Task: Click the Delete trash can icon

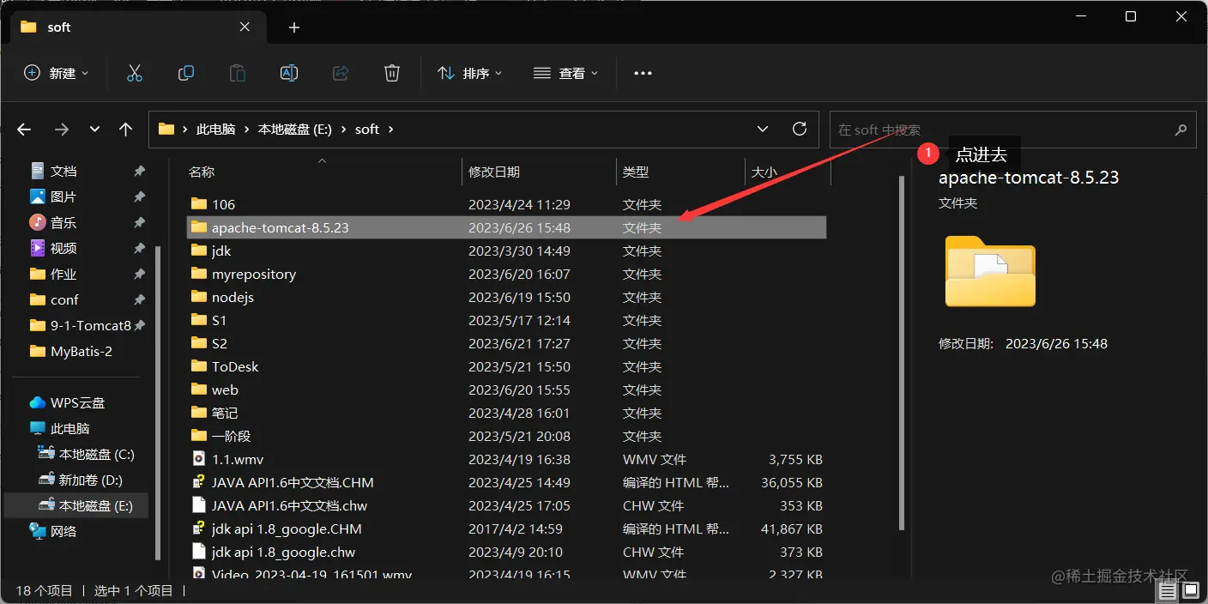Action: [392, 73]
